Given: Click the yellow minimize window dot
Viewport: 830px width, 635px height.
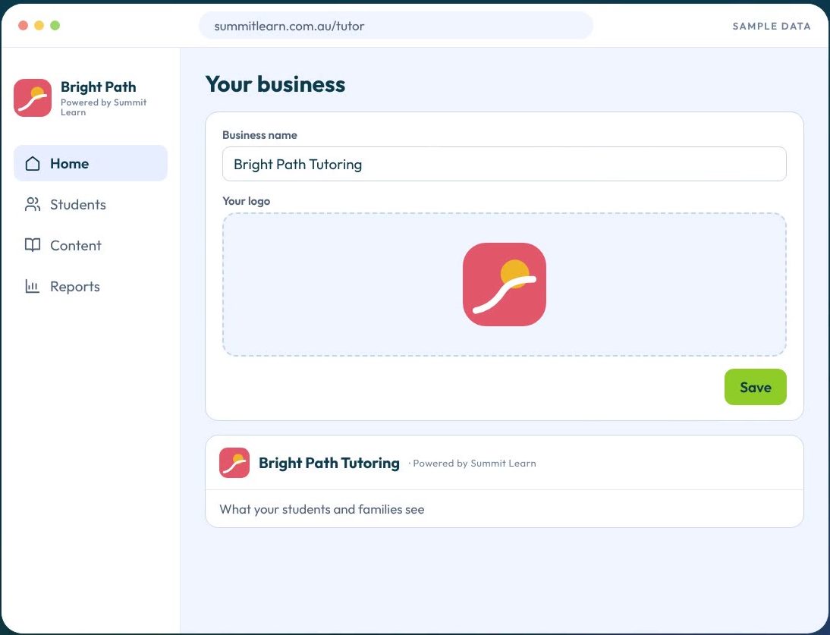Looking at the screenshot, I should (39, 25).
